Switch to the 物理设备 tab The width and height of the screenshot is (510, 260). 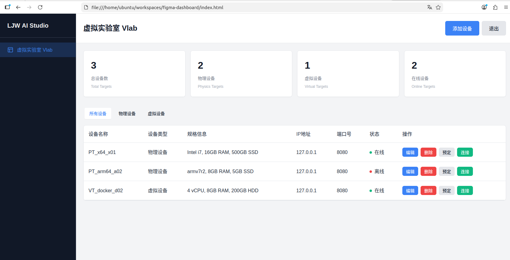pos(127,114)
